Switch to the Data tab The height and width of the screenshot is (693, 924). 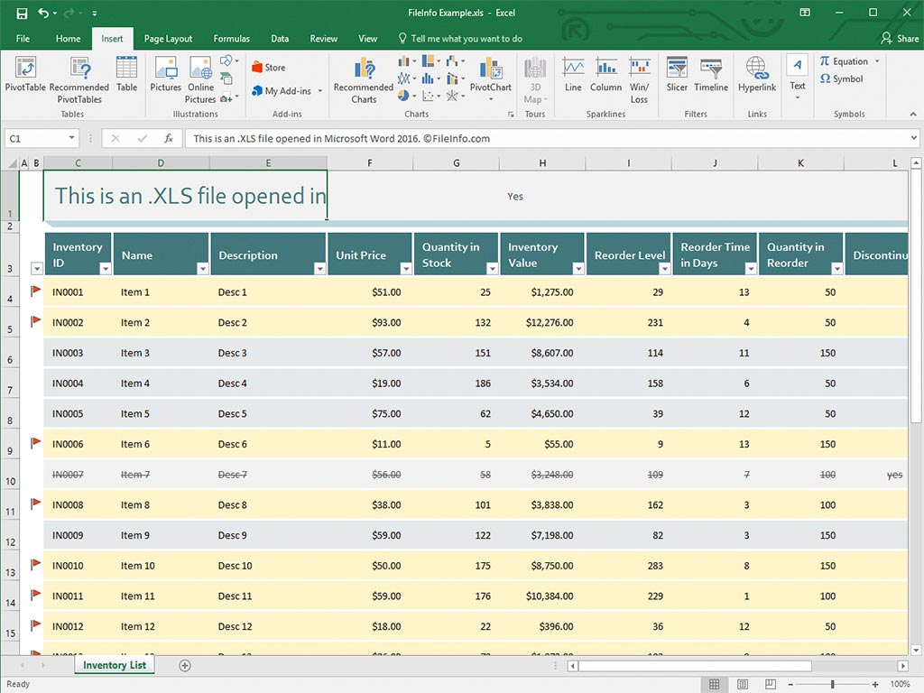tap(280, 39)
